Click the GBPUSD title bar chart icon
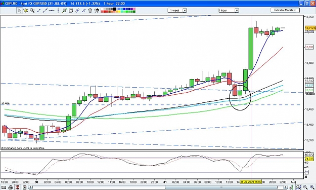 2,4
